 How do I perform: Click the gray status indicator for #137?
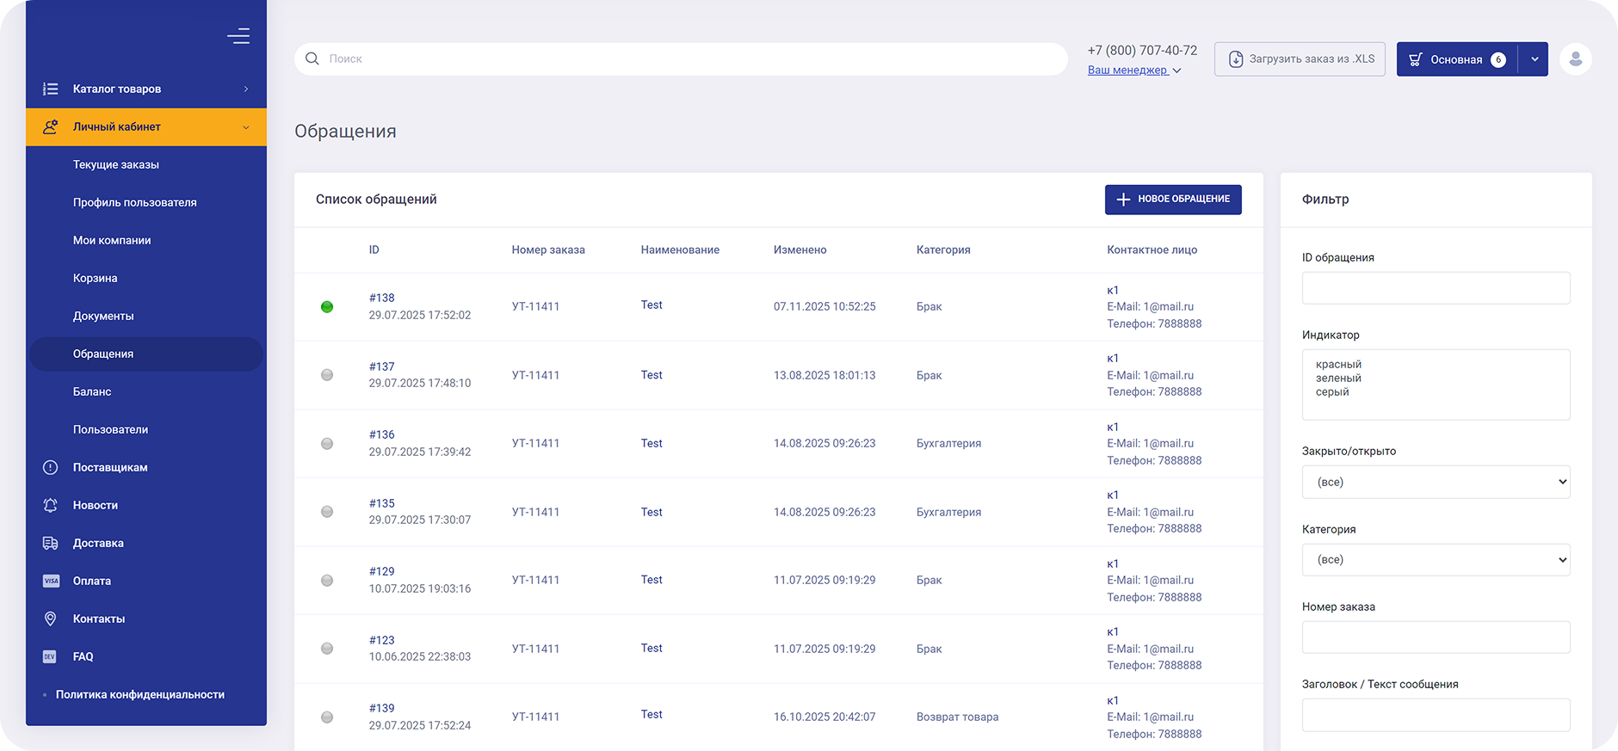pyautogui.click(x=327, y=375)
